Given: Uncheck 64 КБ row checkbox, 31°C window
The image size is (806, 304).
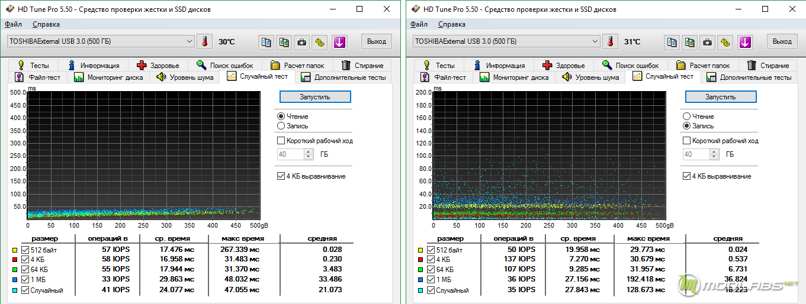Looking at the screenshot, I should [x=431, y=269].
